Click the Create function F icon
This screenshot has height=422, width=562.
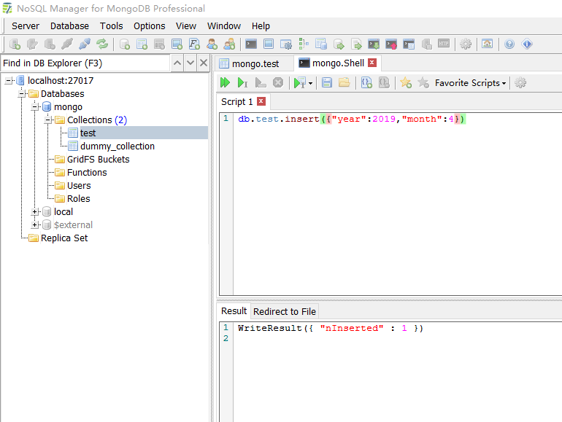[194, 44]
